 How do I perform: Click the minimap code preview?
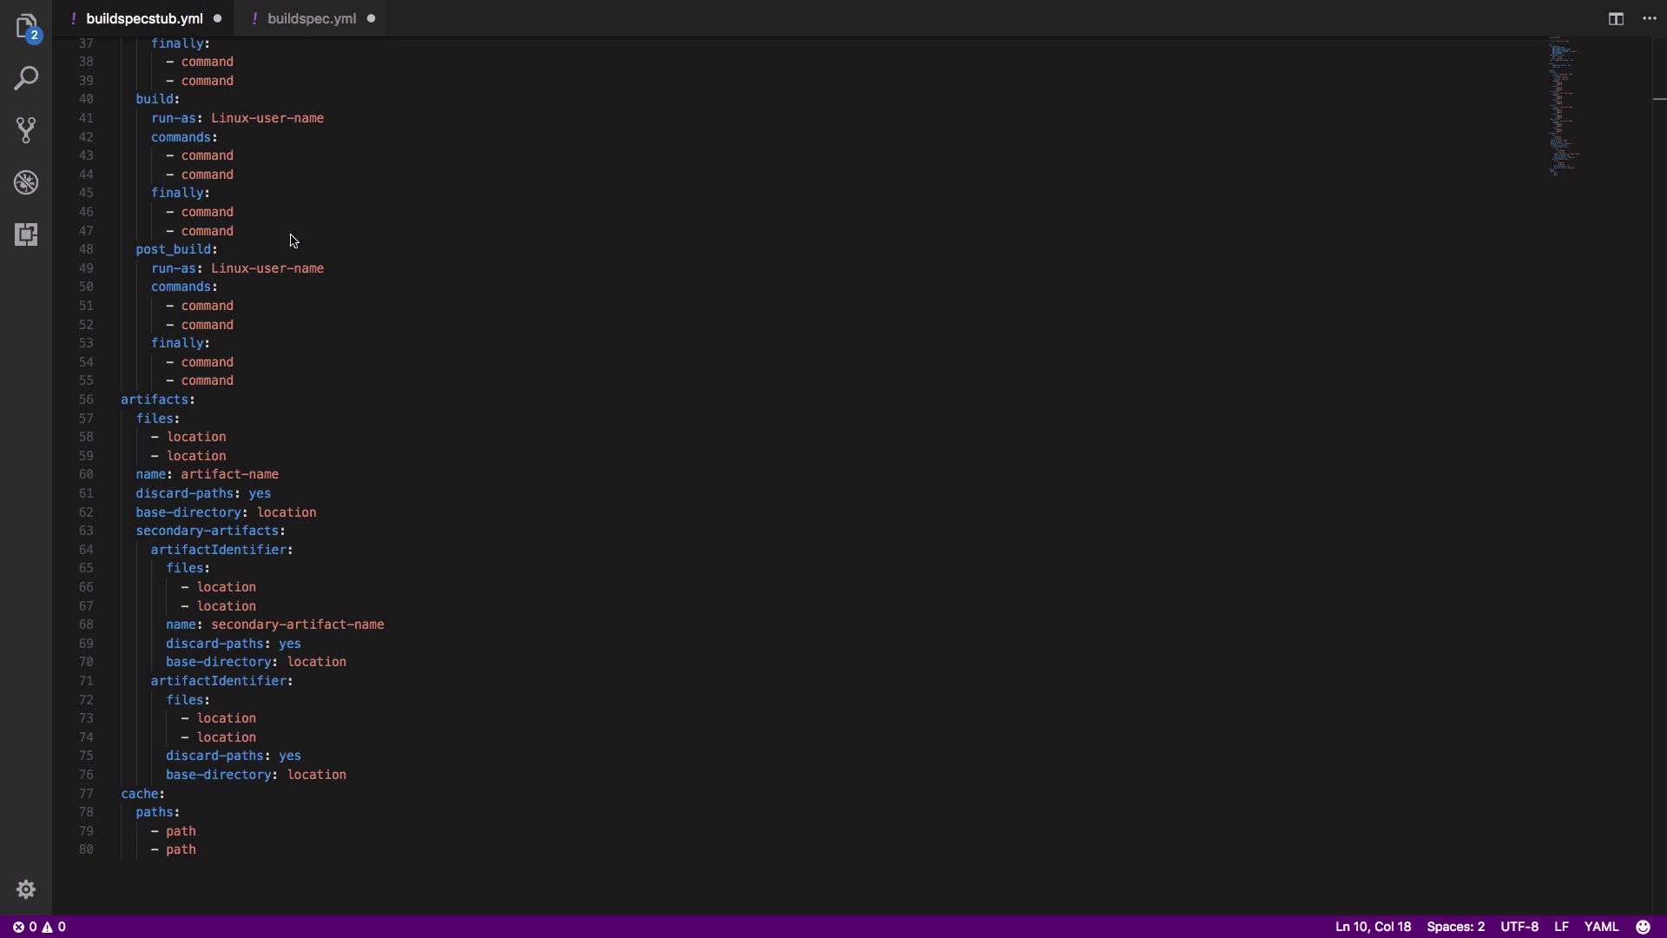click(x=1563, y=106)
